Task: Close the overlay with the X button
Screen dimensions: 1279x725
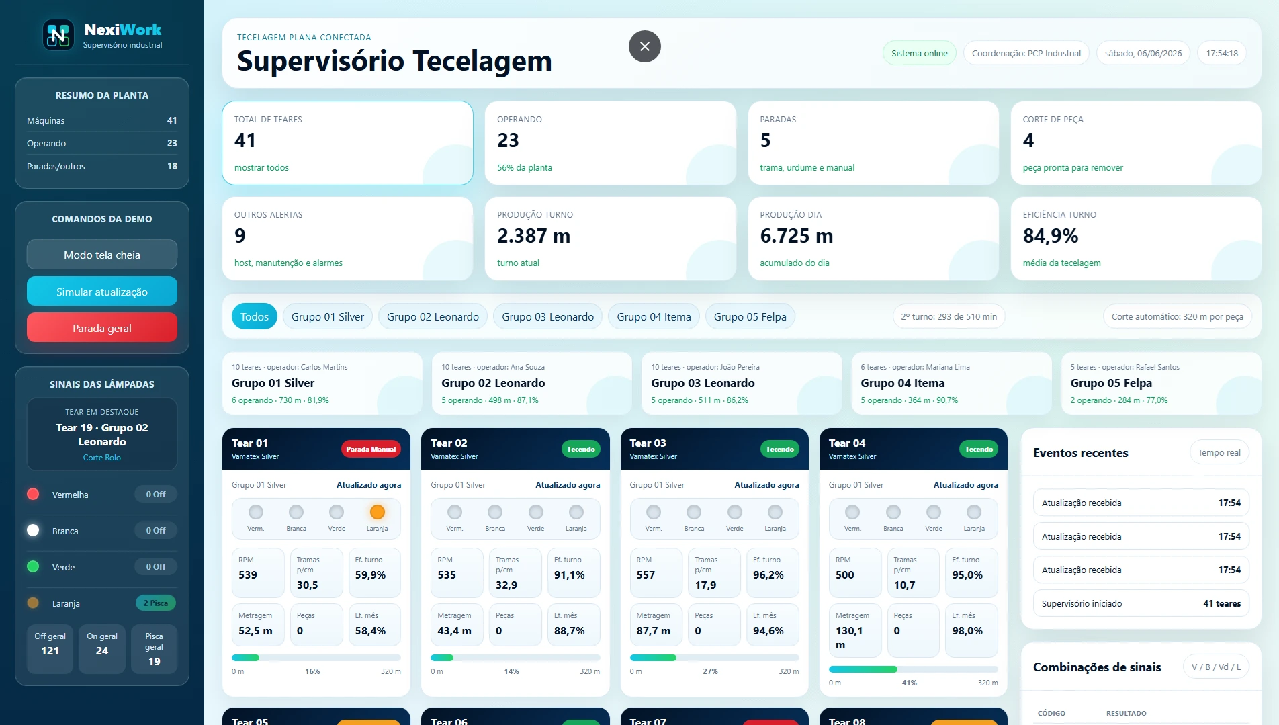Action: click(x=645, y=46)
